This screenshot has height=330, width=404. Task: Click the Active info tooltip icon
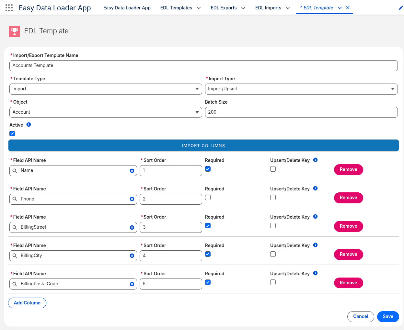pos(29,125)
